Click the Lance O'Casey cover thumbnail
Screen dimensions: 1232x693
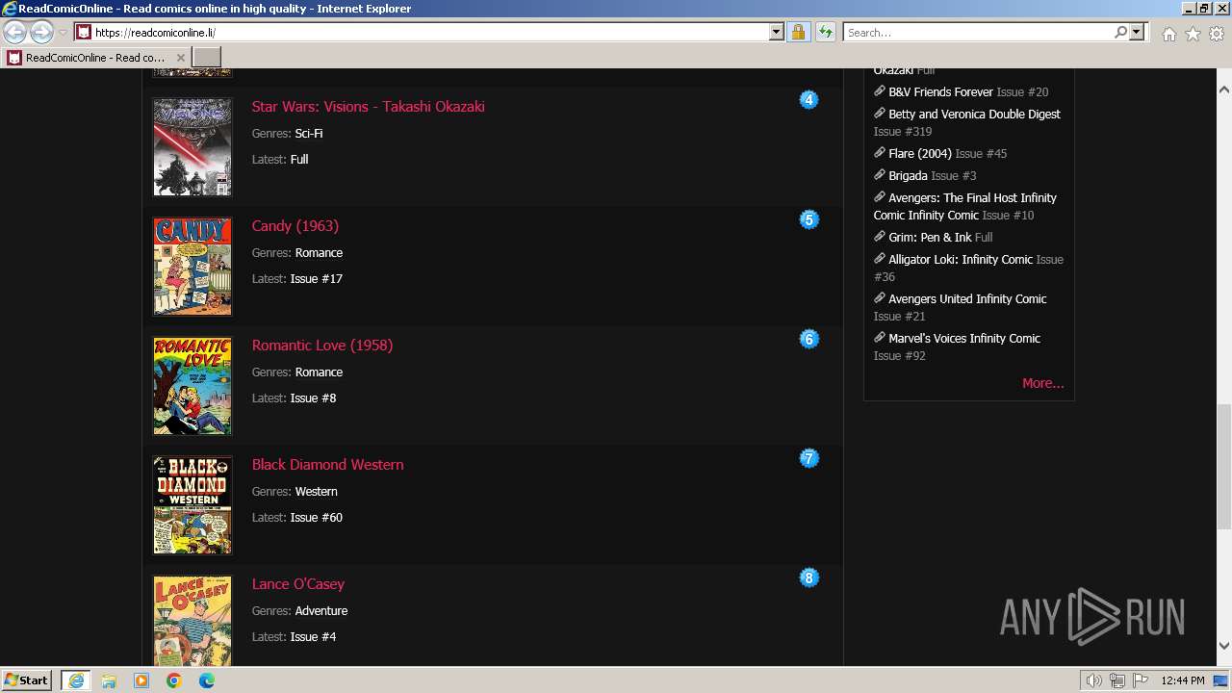192,621
